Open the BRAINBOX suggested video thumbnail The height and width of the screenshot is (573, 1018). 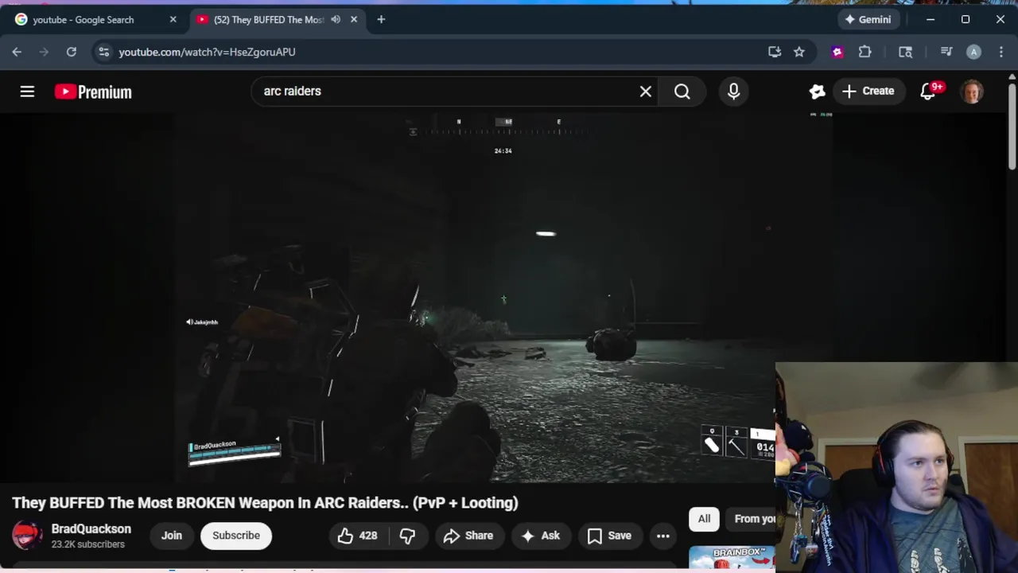coord(732,559)
